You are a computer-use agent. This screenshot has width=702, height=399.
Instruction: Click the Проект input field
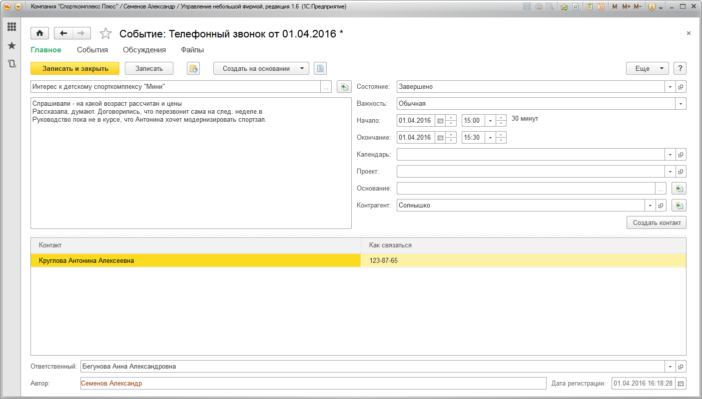531,172
